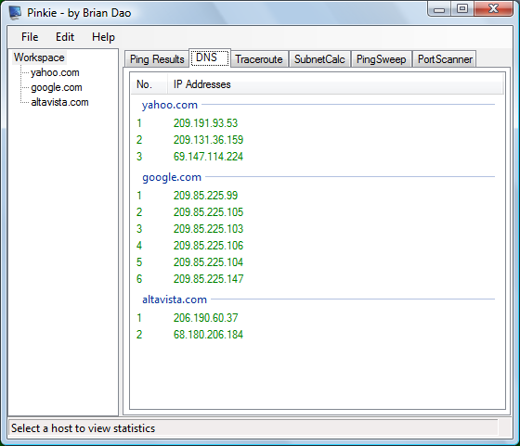Go to the PingSweep tab
This screenshot has height=446, width=520.
(x=381, y=59)
